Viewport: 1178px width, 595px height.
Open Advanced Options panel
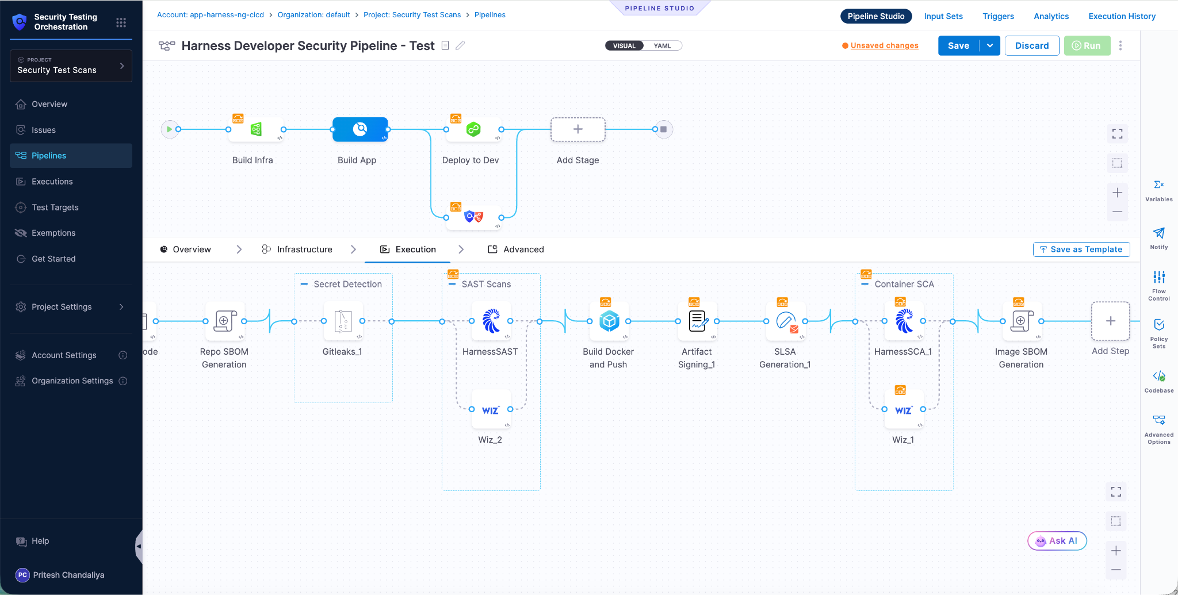[x=1159, y=429]
